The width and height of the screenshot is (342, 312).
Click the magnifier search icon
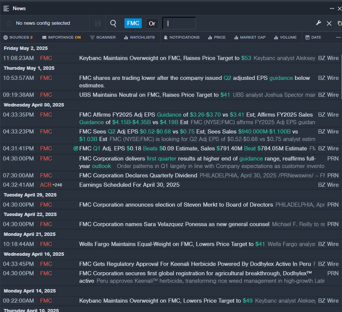(x=113, y=23)
